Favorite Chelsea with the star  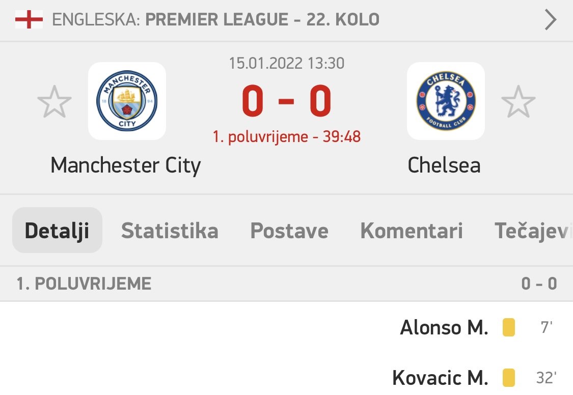pyautogui.click(x=518, y=102)
